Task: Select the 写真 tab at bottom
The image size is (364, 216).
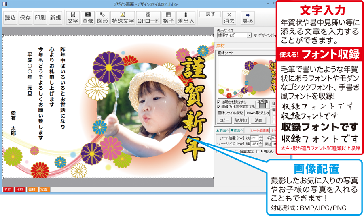Action: point(44,189)
